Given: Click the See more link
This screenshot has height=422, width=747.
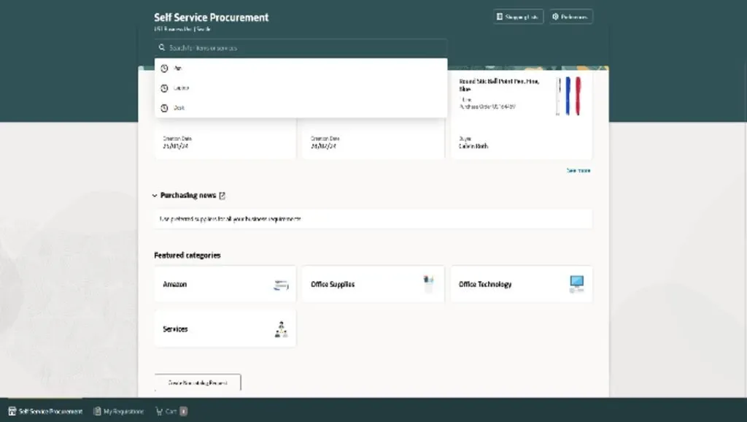Looking at the screenshot, I should point(578,171).
